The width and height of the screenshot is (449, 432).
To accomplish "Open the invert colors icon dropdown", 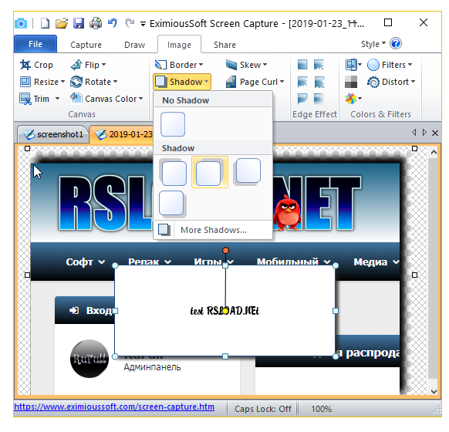I will pyautogui.click(x=353, y=65).
